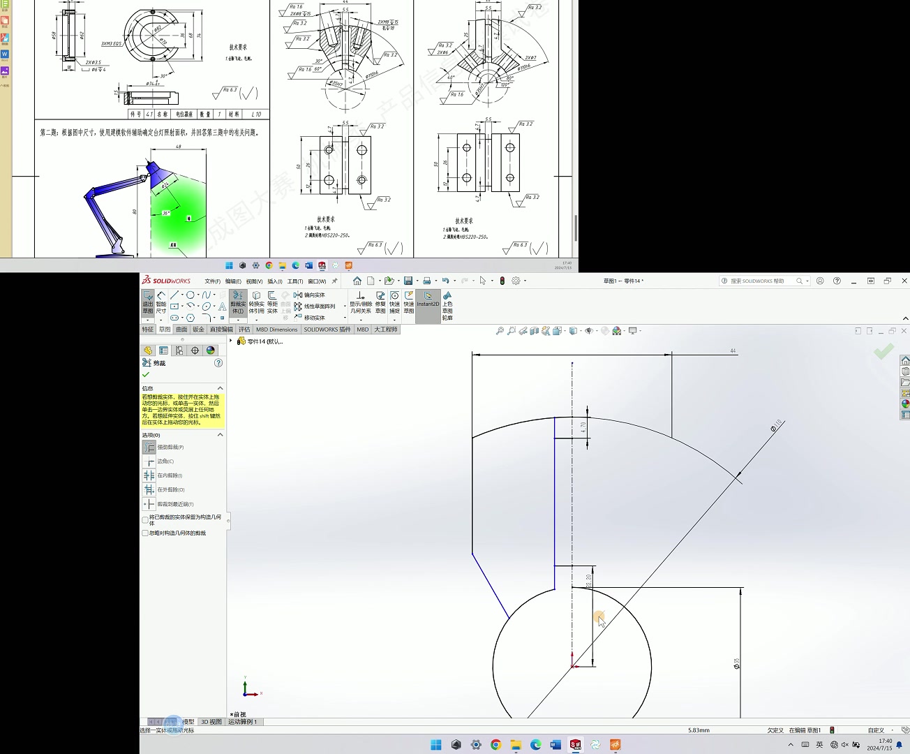Open the FeatureManager design tree tab
Screen dimensions: 910x754
[x=148, y=350]
